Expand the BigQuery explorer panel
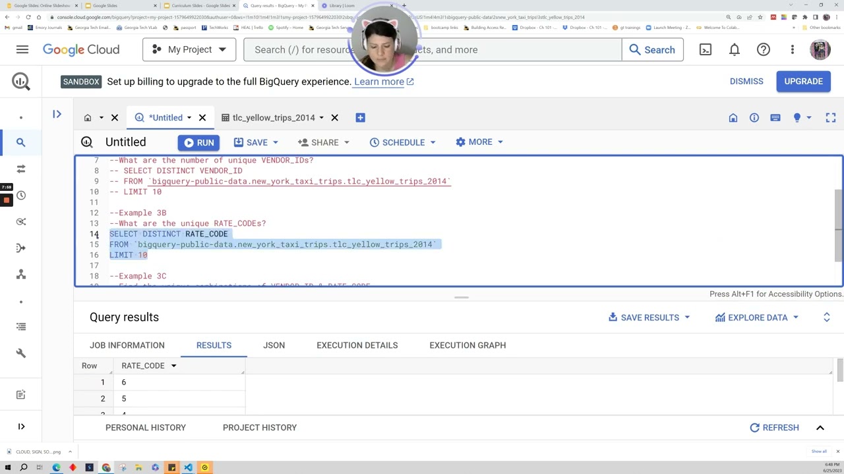 [57, 115]
